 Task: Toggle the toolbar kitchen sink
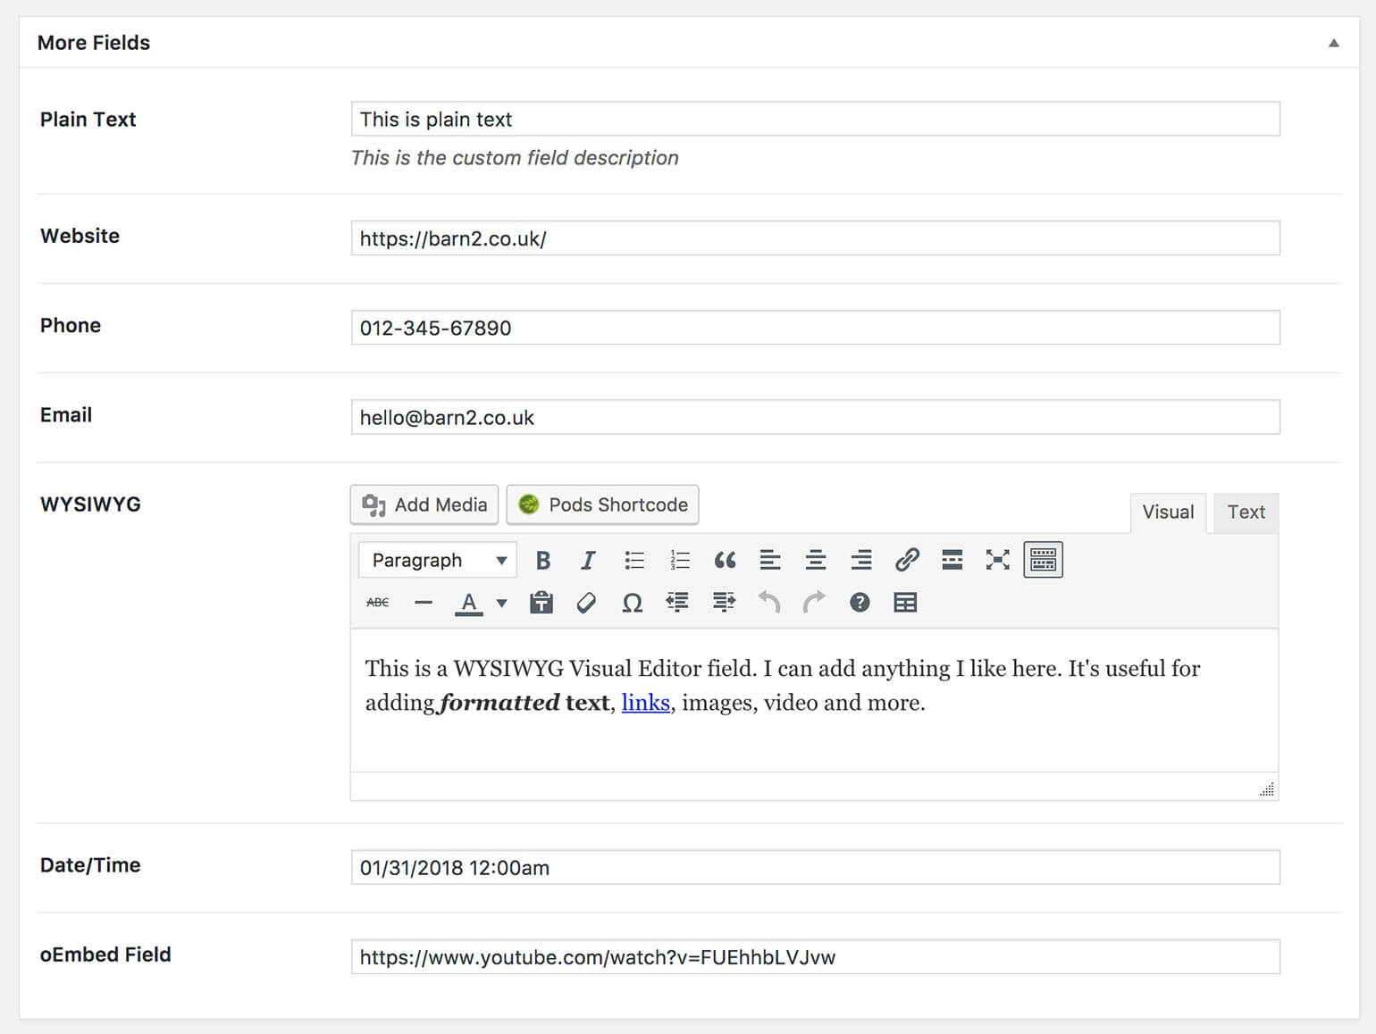point(1043,560)
